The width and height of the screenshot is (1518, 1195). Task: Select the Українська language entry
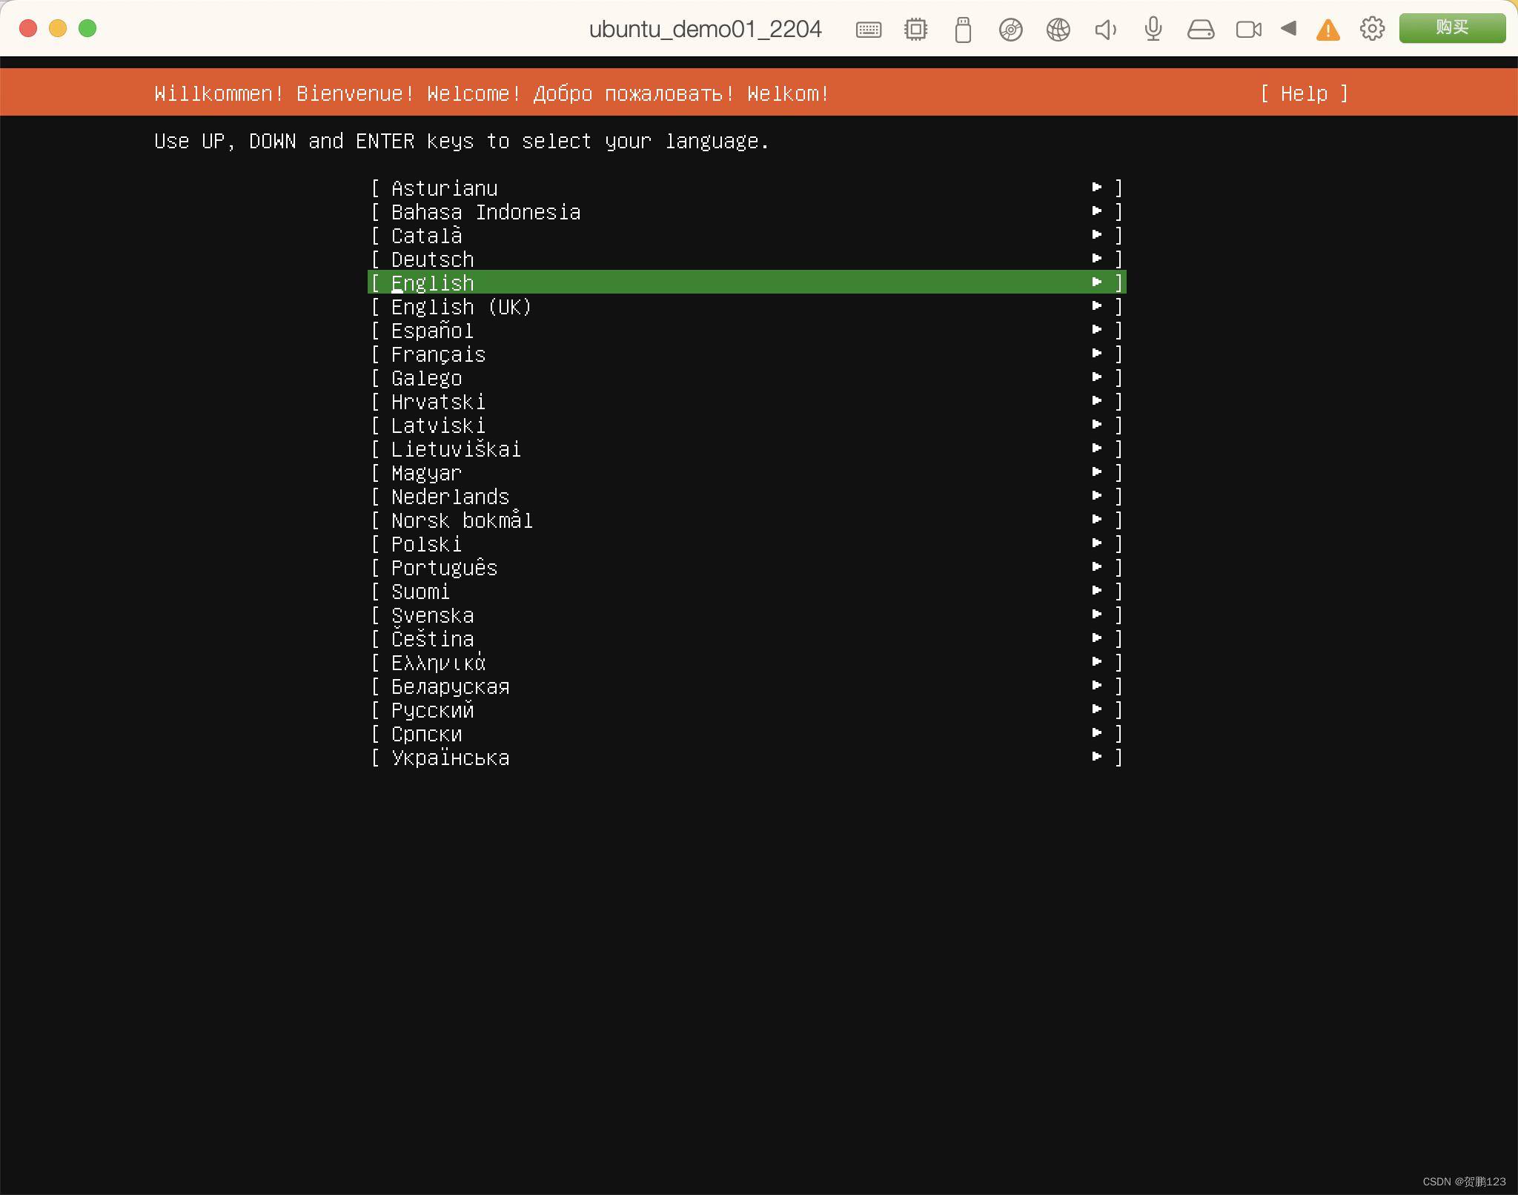pos(450,758)
